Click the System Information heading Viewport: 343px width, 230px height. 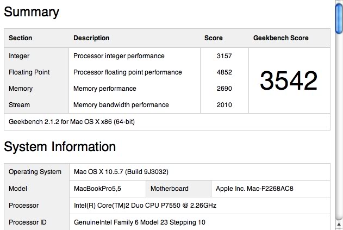click(60, 147)
